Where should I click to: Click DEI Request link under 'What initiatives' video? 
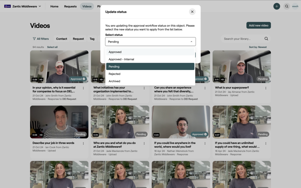(130, 99)
